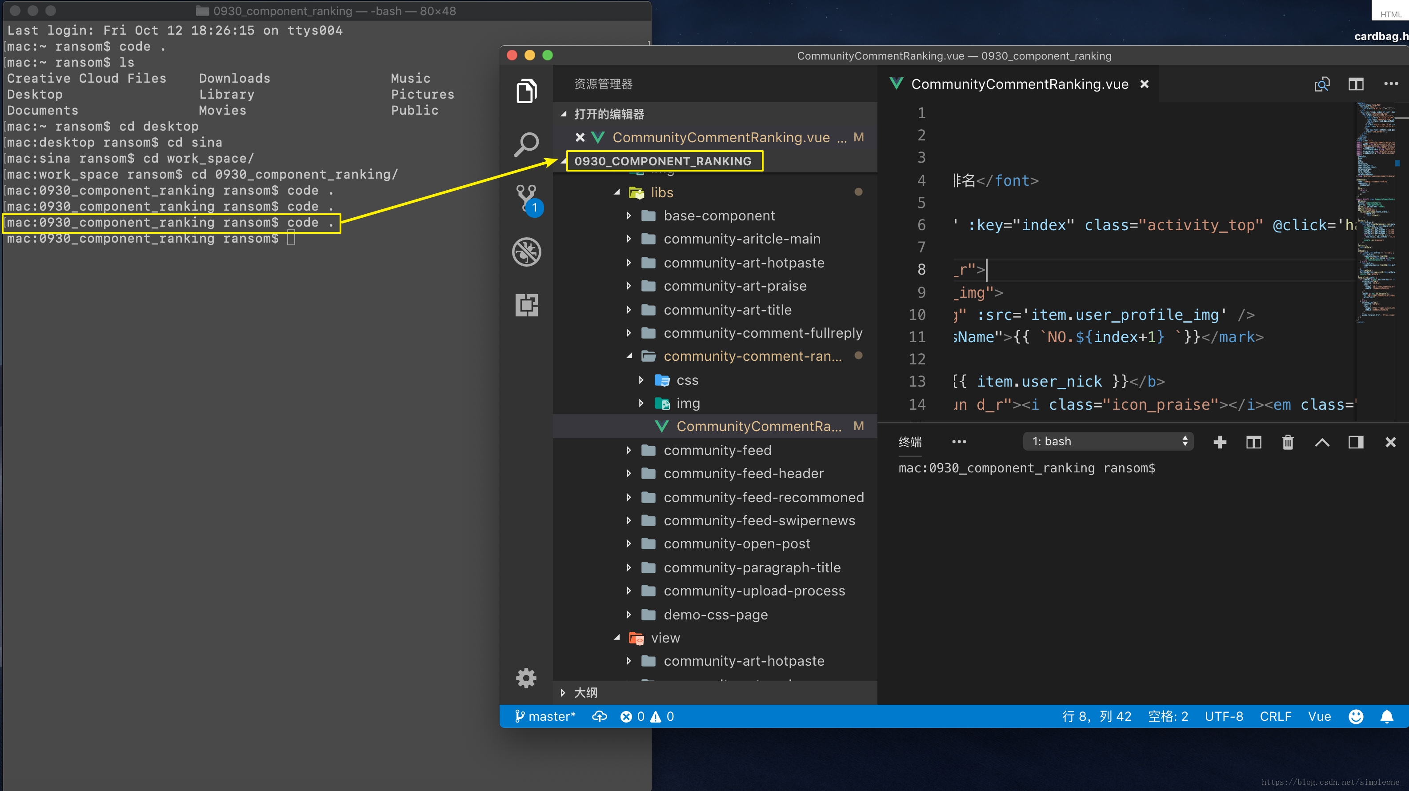Click the feedback smiley icon

[x=1356, y=717]
